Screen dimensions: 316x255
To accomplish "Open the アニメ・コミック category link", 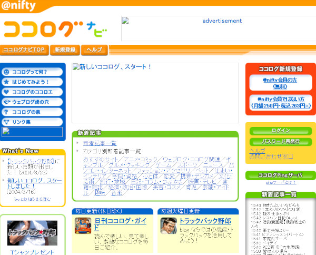I will 141,159.
